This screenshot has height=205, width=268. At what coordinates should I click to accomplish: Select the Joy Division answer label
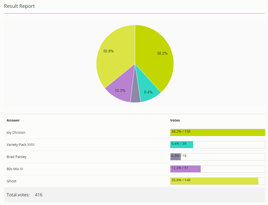click(x=16, y=133)
